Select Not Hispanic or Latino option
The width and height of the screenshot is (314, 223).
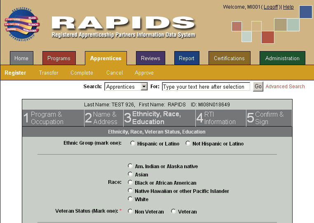[x=188, y=143]
